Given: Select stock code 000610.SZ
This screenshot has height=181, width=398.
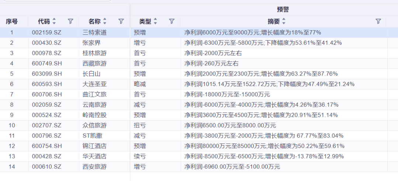Looking at the screenshot, I should pos(47,167).
